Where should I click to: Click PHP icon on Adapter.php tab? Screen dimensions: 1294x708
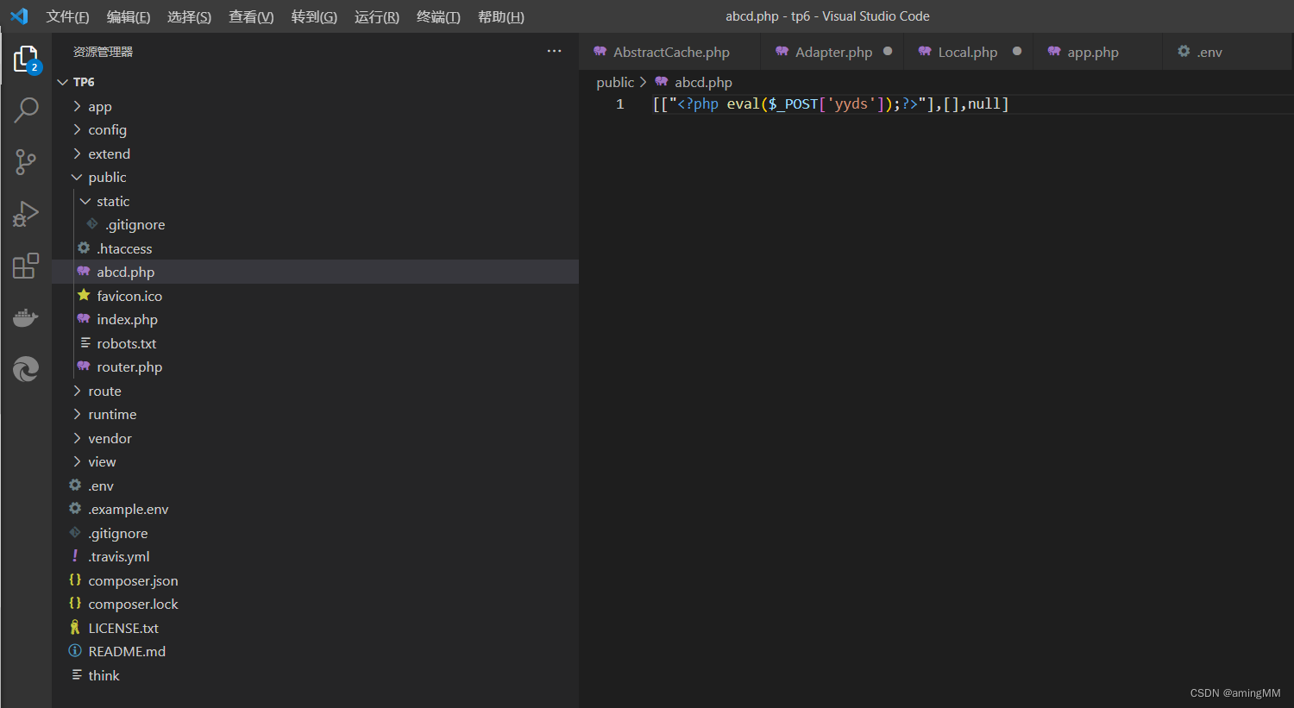coord(782,52)
